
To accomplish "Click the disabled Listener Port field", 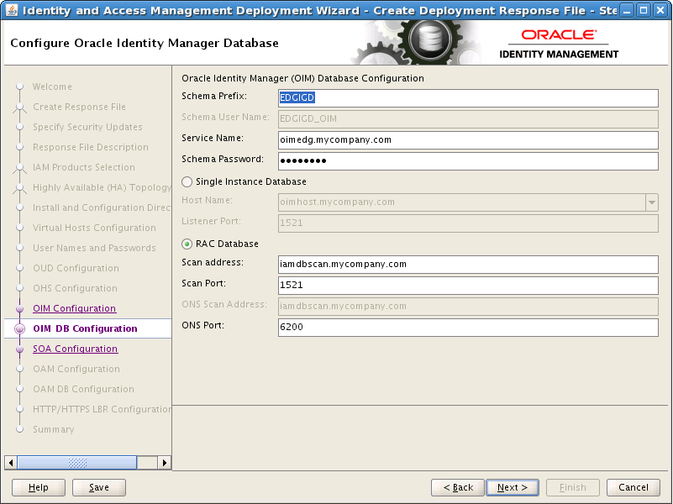I will click(x=468, y=223).
